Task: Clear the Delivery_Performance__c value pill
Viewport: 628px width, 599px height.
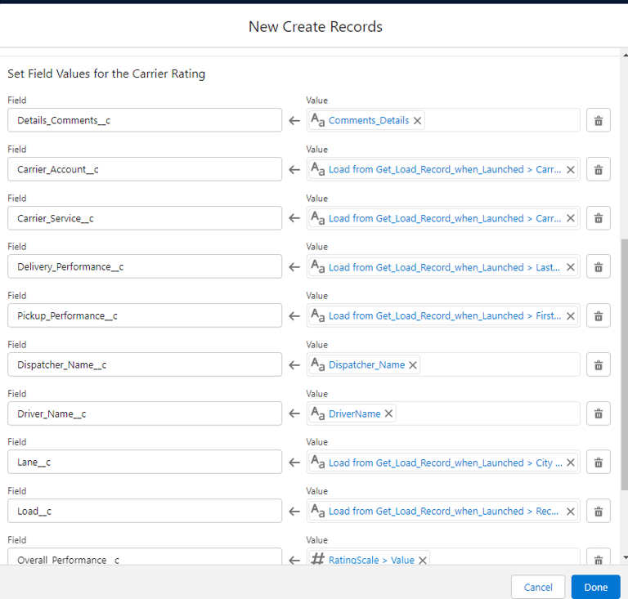Action: (571, 267)
